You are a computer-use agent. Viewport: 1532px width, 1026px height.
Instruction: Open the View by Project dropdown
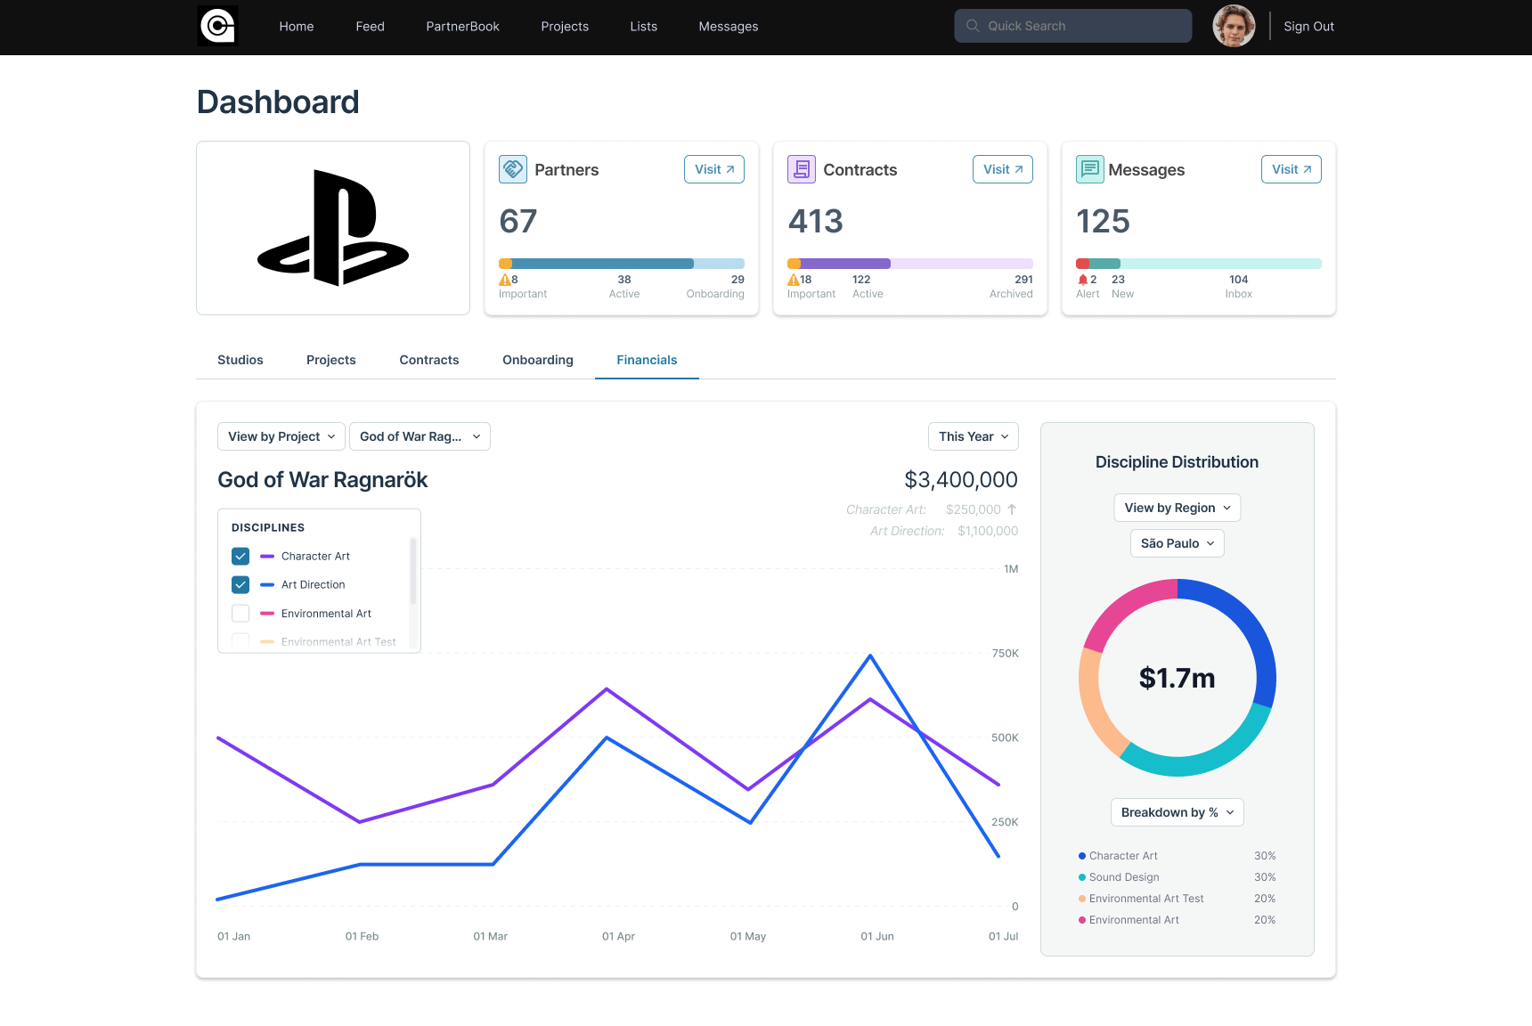click(x=281, y=436)
